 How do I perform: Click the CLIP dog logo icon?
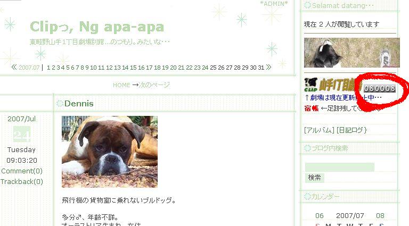pos(310,85)
